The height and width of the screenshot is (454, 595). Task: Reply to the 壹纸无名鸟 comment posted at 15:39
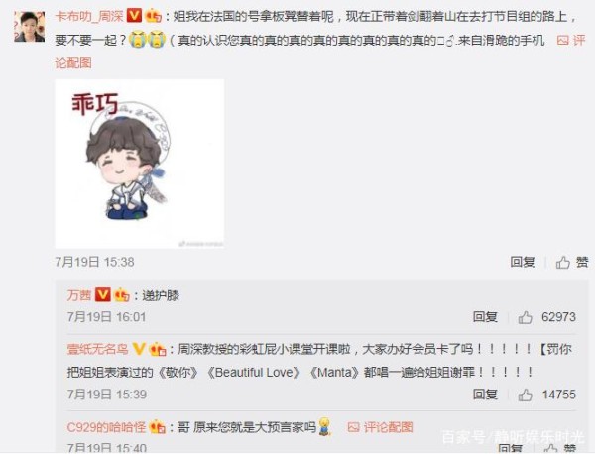click(x=485, y=395)
